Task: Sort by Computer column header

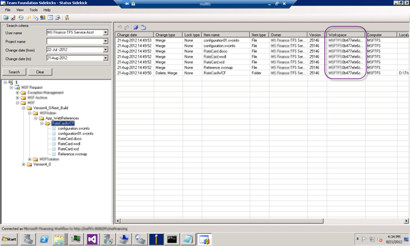Action: point(381,35)
